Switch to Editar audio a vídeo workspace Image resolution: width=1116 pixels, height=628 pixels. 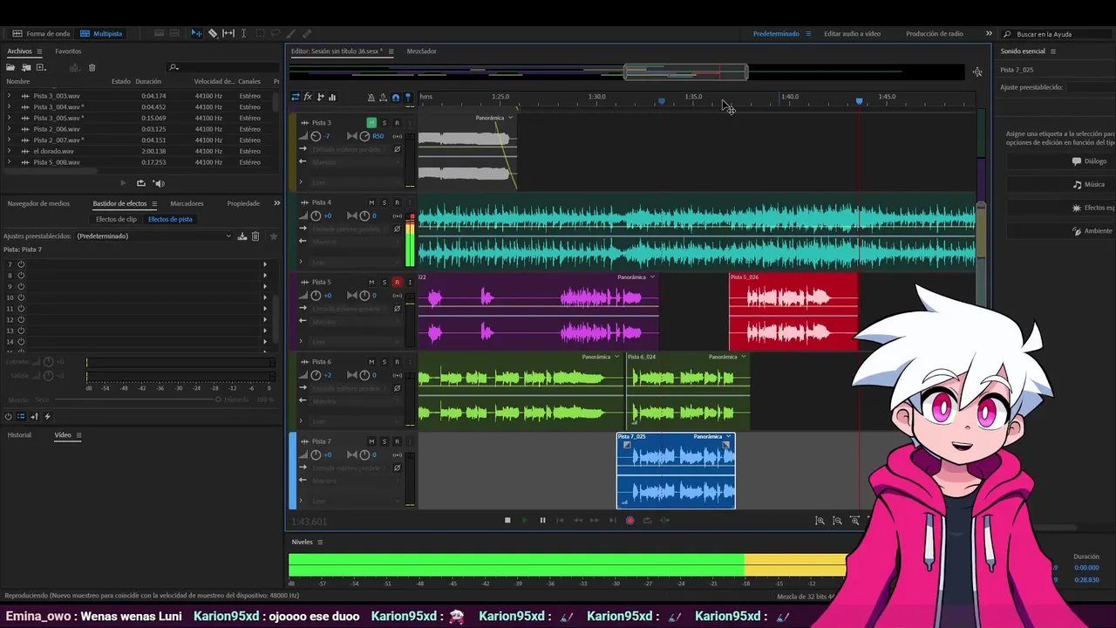pos(852,34)
